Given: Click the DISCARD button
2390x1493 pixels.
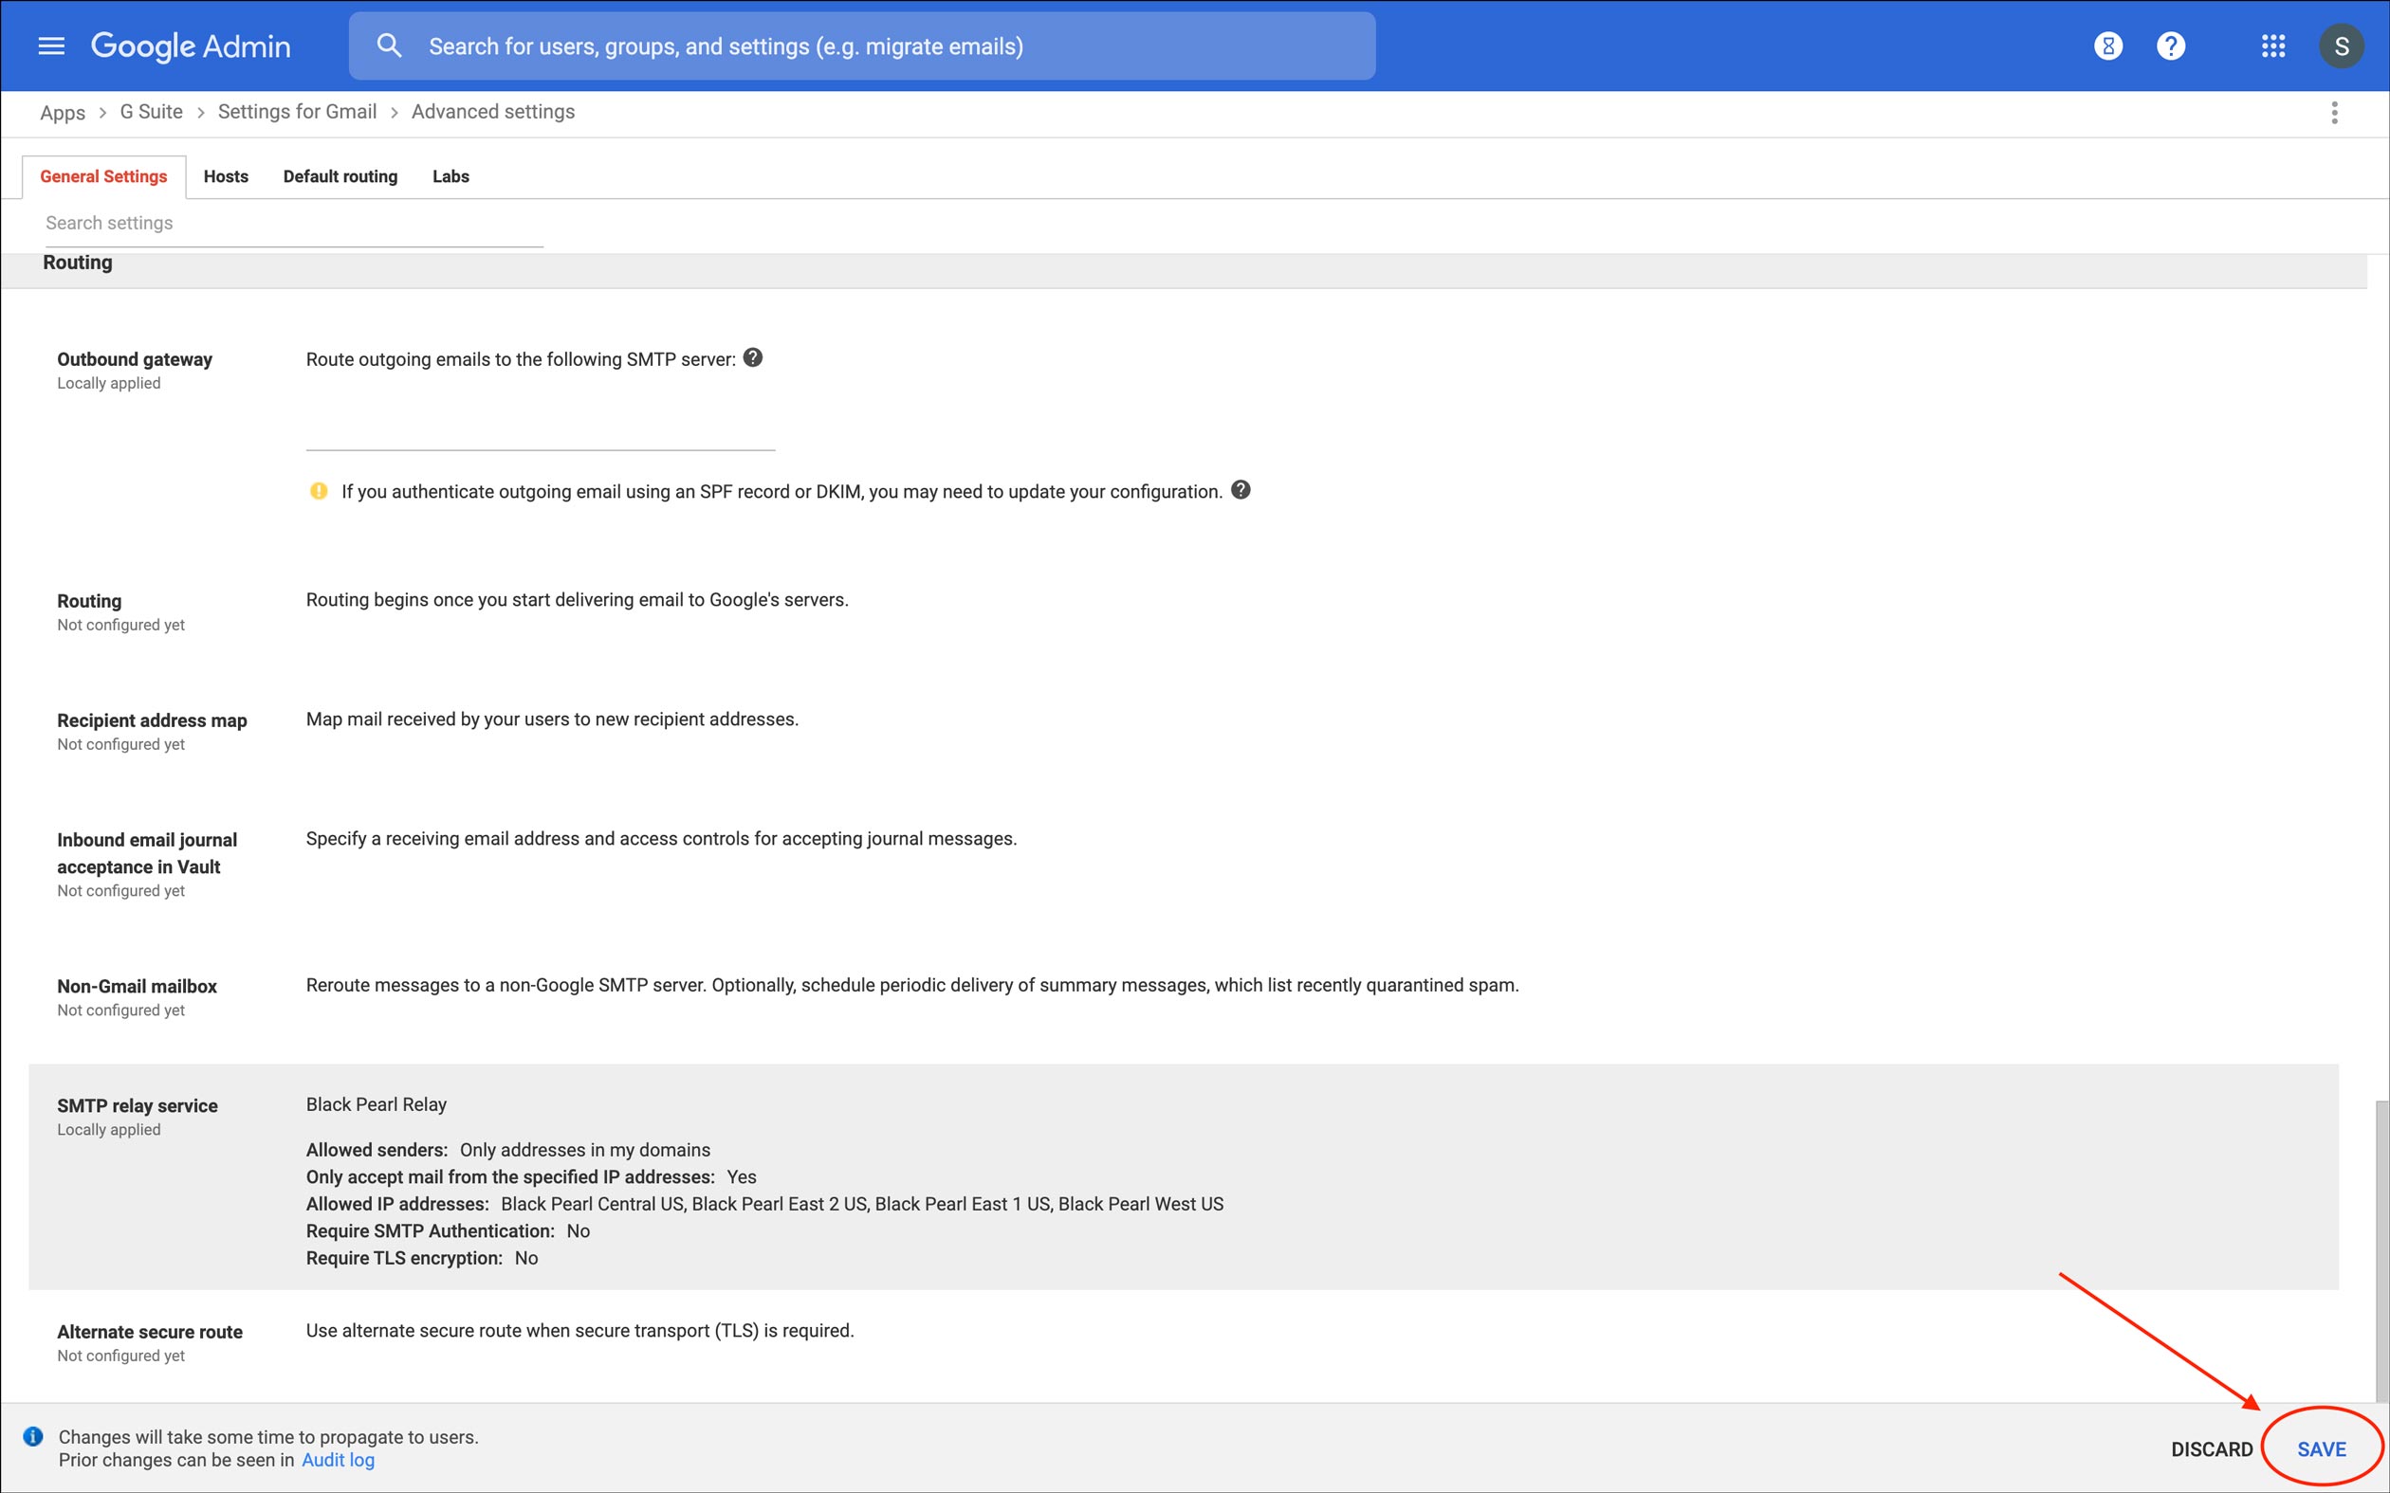Looking at the screenshot, I should coord(2212,1448).
